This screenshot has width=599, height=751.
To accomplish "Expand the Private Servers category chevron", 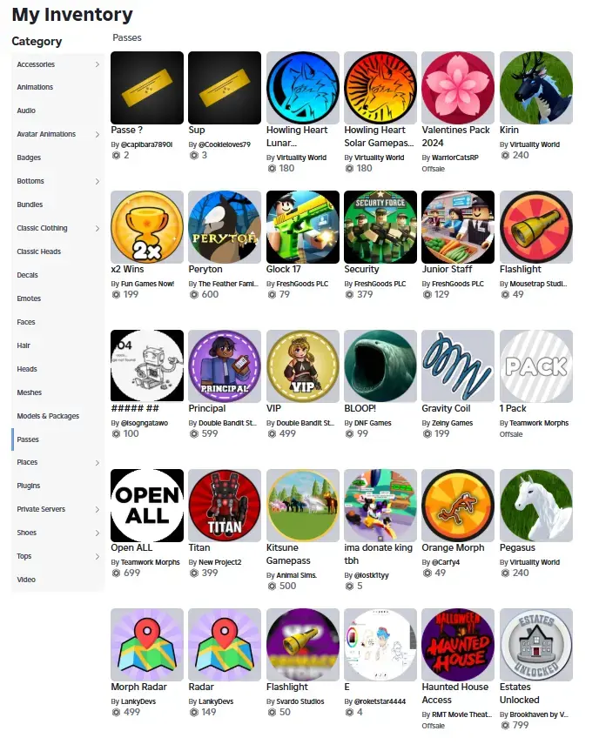I will [x=98, y=510].
